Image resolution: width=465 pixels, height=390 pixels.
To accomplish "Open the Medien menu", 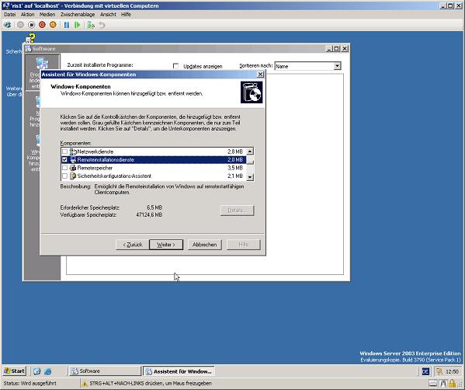I will [47, 14].
